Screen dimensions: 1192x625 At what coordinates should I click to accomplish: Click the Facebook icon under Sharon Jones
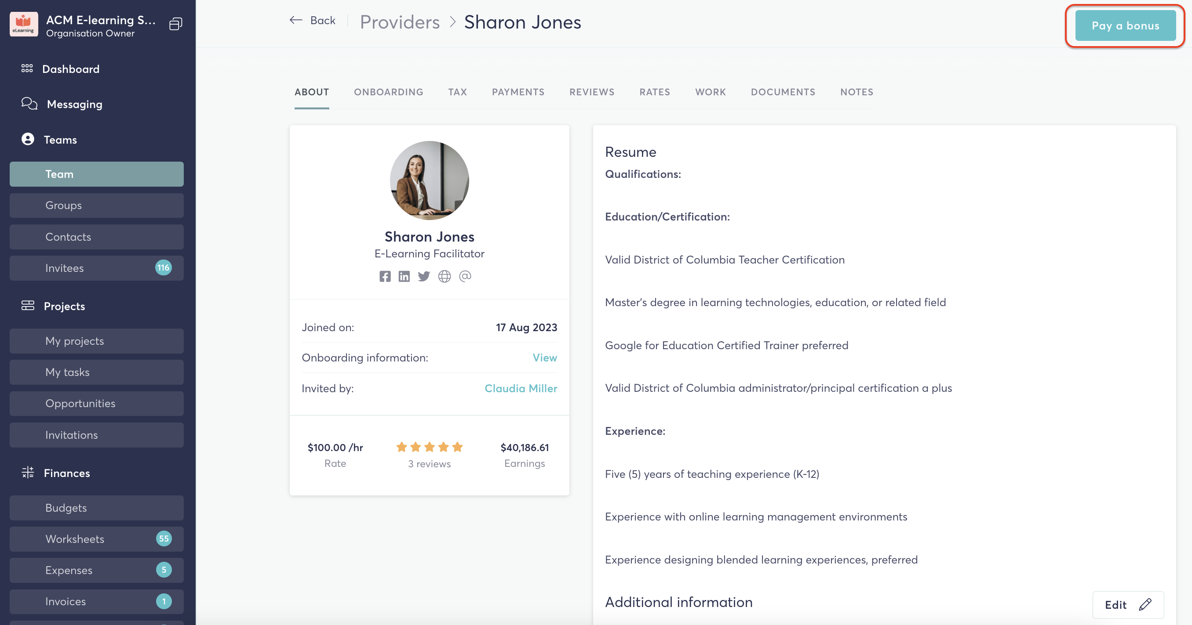[x=385, y=276]
